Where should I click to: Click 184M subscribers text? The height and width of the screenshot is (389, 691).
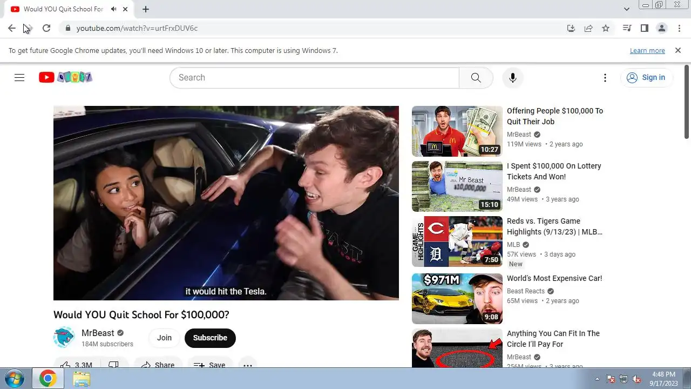tap(107, 344)
